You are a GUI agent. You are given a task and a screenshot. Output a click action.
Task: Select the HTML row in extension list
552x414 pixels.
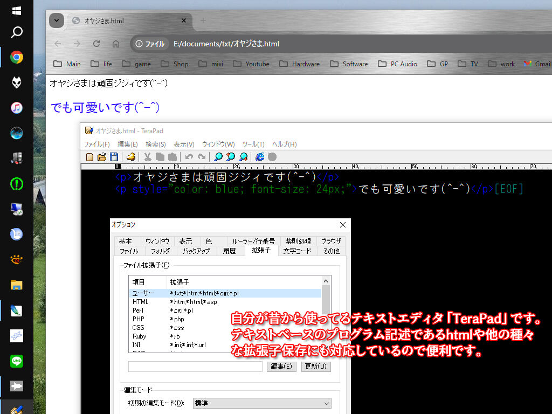[141, 302]
